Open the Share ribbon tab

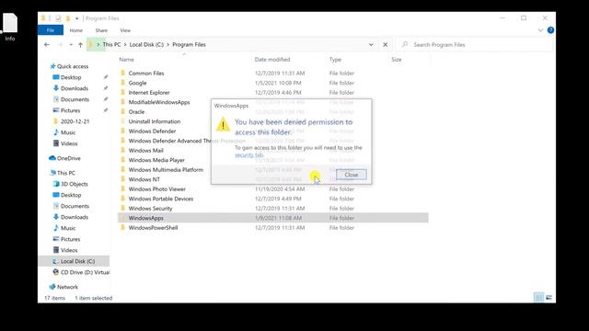[101, 30]
